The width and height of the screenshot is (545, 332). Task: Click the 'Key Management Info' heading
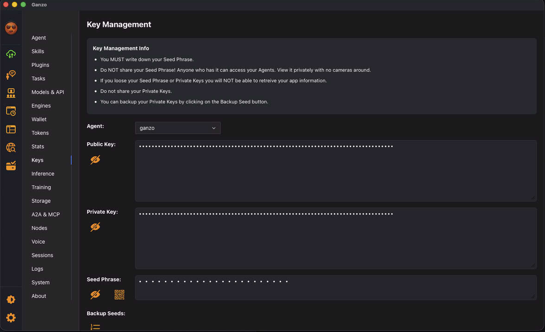(121, 48)
